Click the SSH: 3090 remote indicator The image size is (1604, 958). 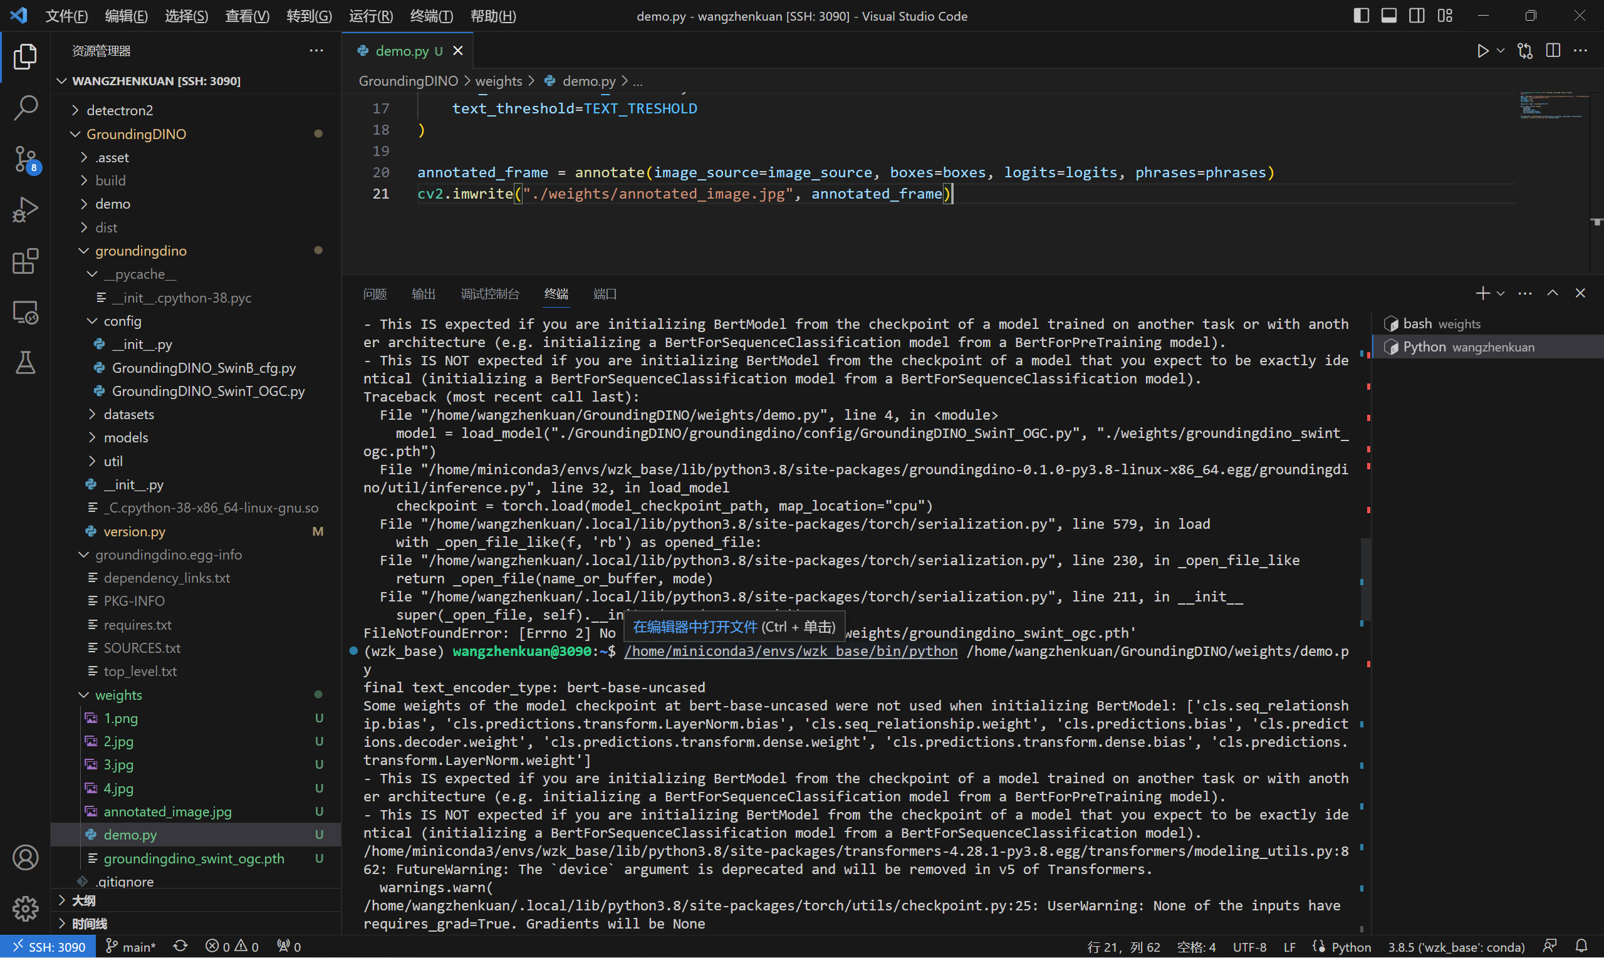(x=48, y=946)
